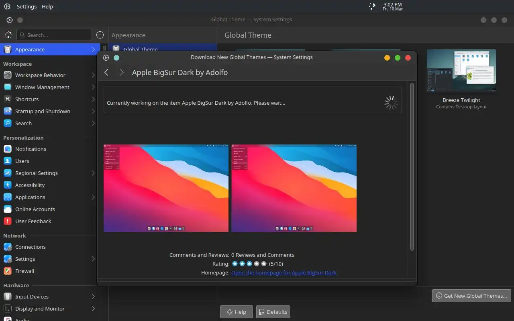Click the Connections network icon
This screenshot has width=514, height=321.
point(8,247)
